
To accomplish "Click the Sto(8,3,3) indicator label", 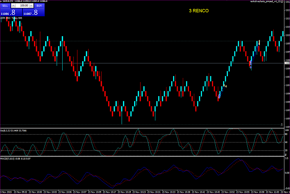I will 13,130.
